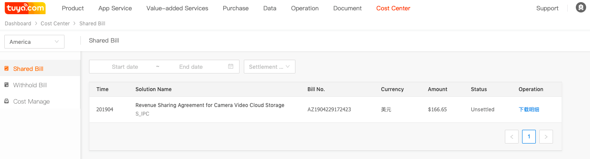Viewport: 590px width, 159px height.
Task: Click the Shared Bill page heading
Action: pos(104,40)
